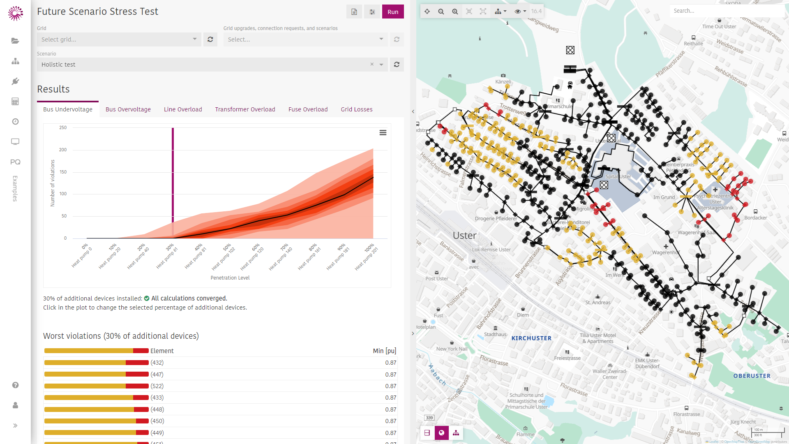Screen dimensions: 789x444
Task: Open the Holistic test scenario dropdown
Action: (x=381, y=65)
